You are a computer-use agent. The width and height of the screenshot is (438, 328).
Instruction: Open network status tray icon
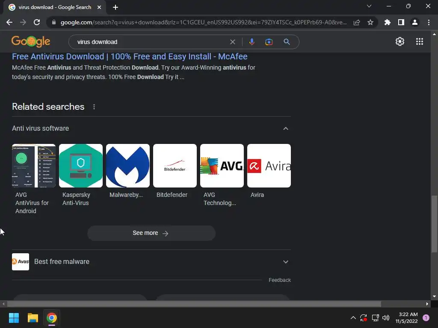(x=375, y=318)
